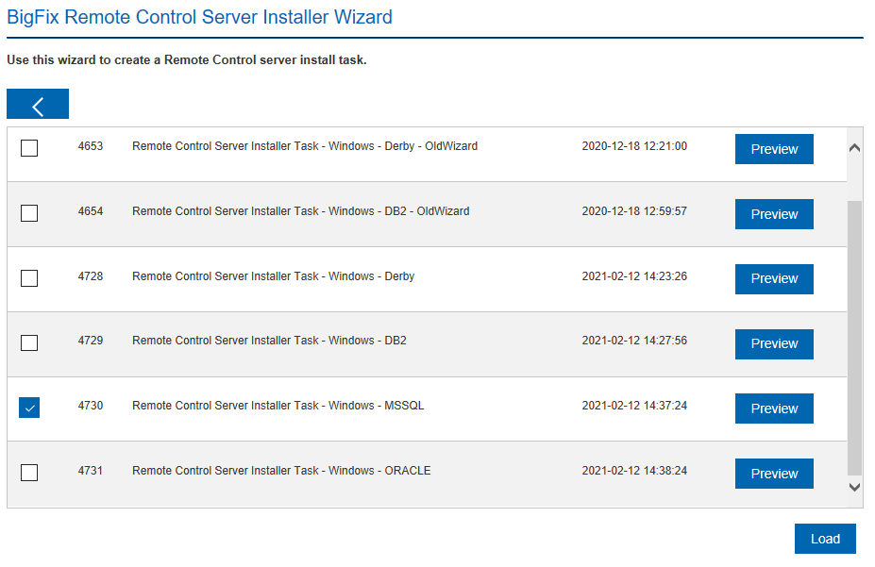Screen dimensions: 875x567
Task: Click task ID 4653
Action: pos(91,146)
